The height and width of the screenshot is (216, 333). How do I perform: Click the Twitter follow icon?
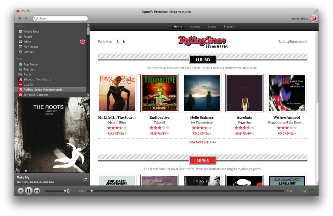pyautogui.click(x=124, y=42)
